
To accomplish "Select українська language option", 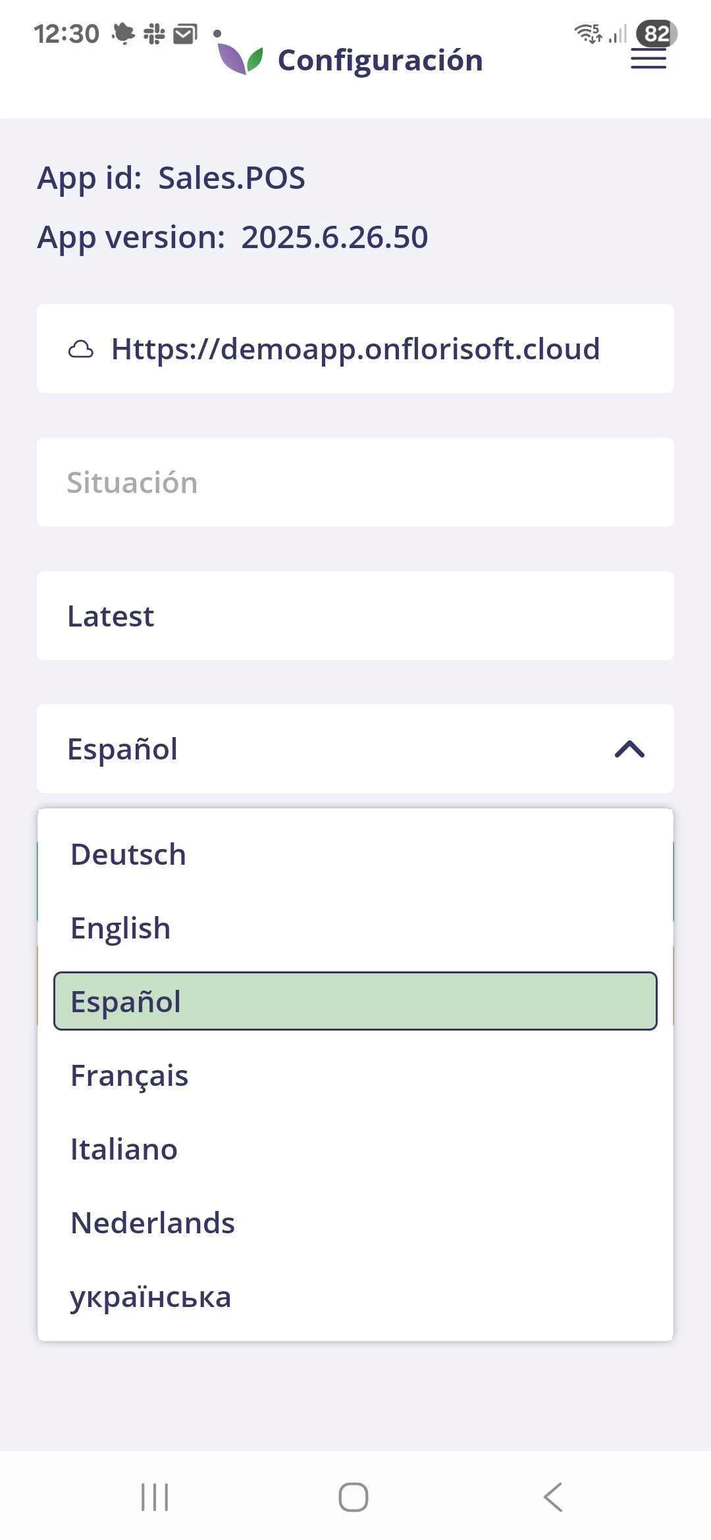I will pyautogui.click(x=151, y=1296).
